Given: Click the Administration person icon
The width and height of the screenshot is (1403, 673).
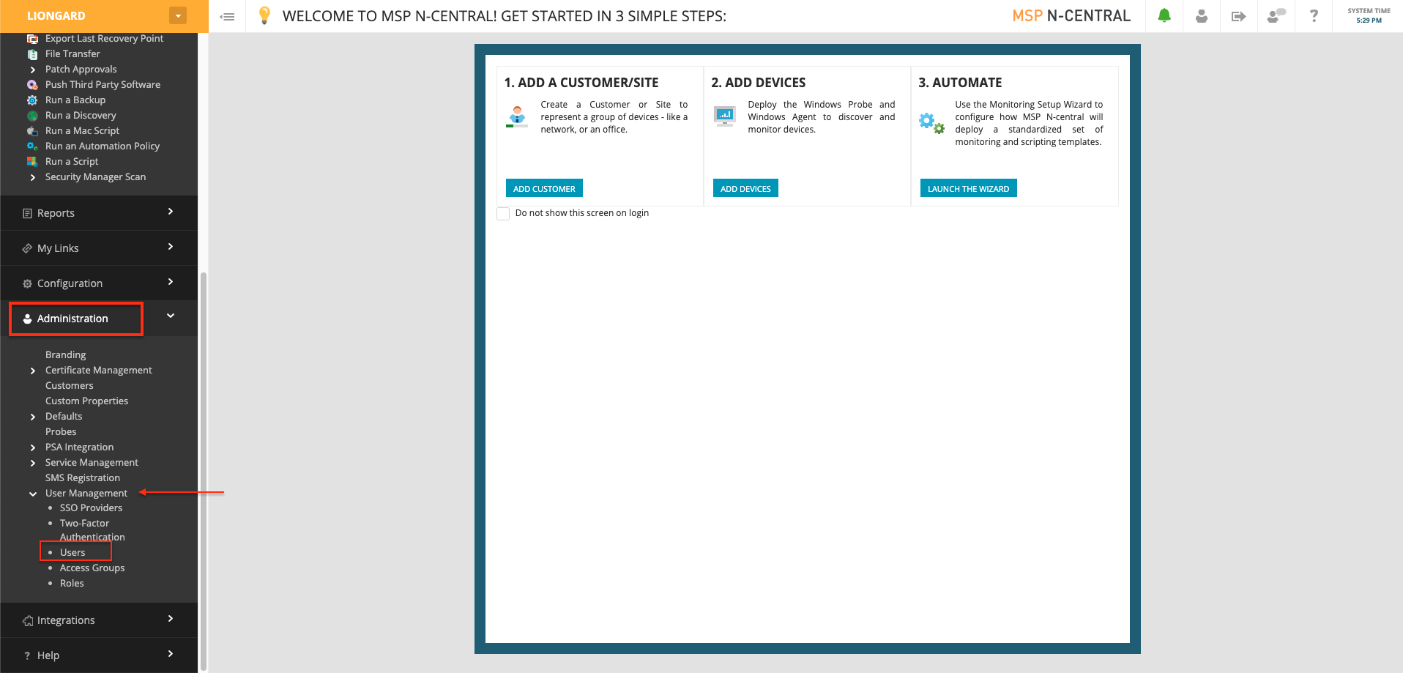Looking at the screenshot, I should click(x=28, y=319).
